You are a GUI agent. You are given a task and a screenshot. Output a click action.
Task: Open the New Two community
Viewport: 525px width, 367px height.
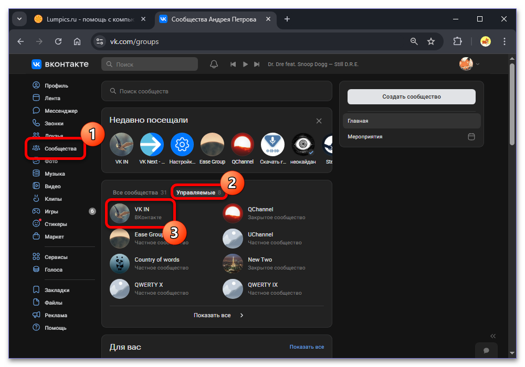click(265, 263)
